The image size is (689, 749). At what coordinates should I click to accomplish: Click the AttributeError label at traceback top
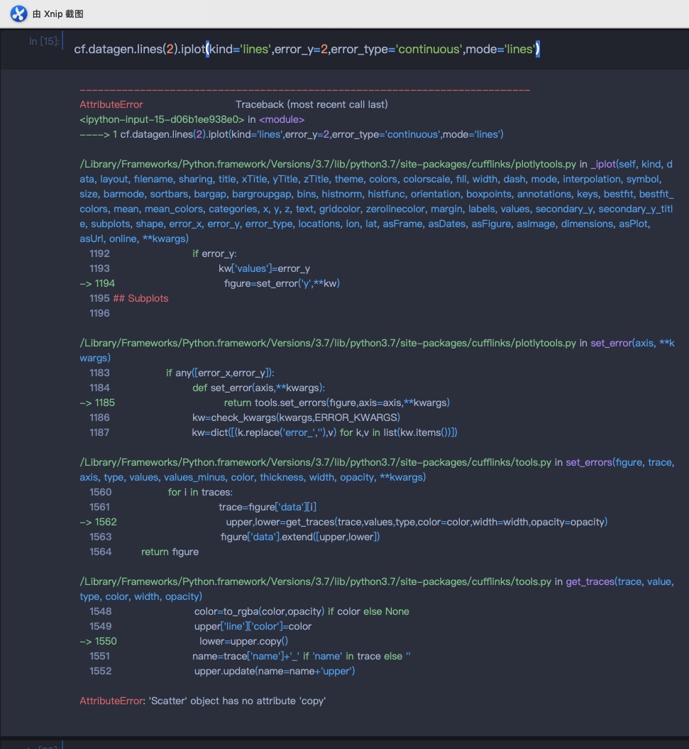(x=111, y=104)
